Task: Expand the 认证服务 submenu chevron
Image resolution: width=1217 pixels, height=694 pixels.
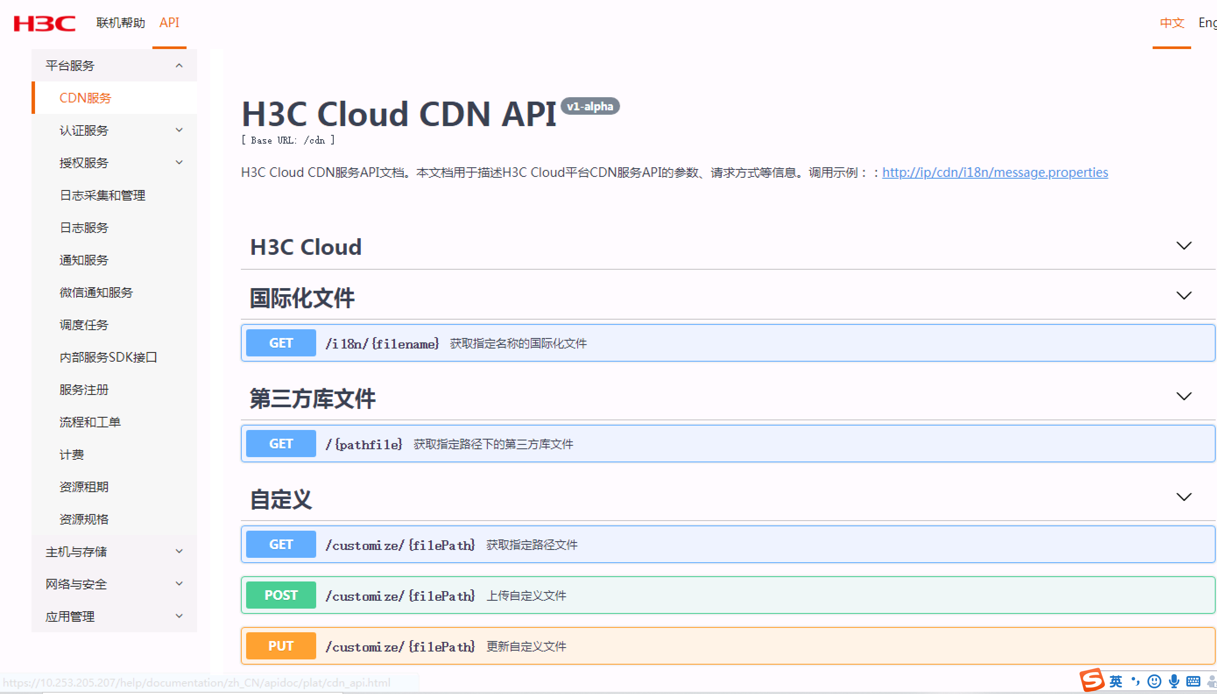Action: 179,130
